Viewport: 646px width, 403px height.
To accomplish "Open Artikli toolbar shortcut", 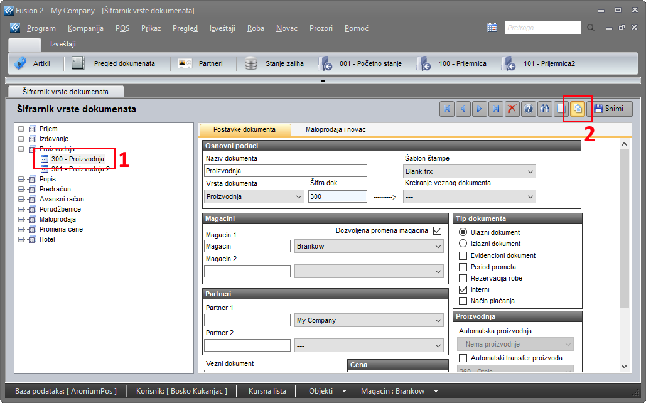I will coord(32,63).
